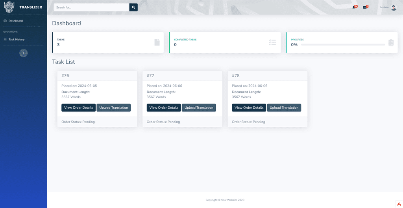Click the document icon in Tasks card
This screenshot has height=208, width=403.
click(157, 42)
